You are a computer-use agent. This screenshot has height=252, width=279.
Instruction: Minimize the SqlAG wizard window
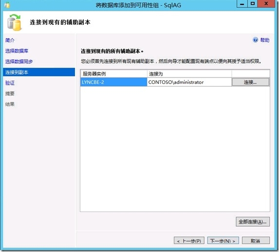[242, 4]
